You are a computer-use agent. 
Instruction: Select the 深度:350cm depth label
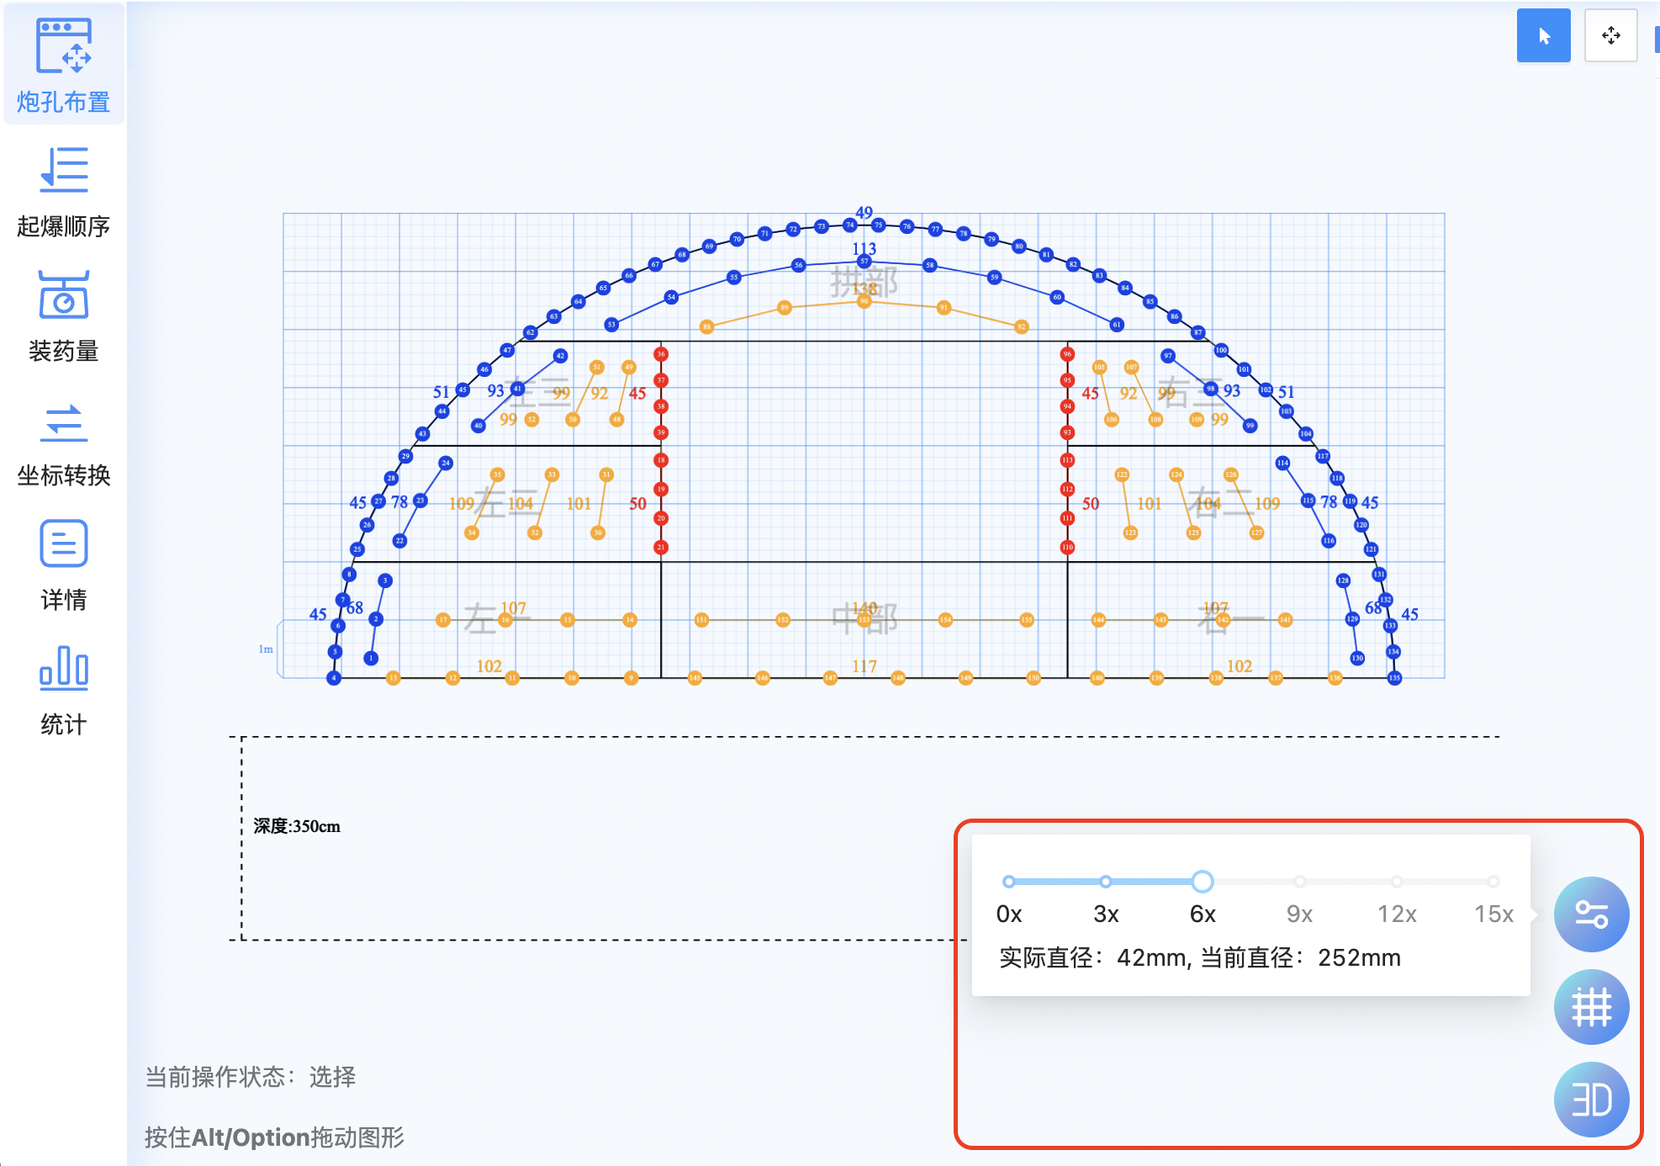click(x=297, y=826)
